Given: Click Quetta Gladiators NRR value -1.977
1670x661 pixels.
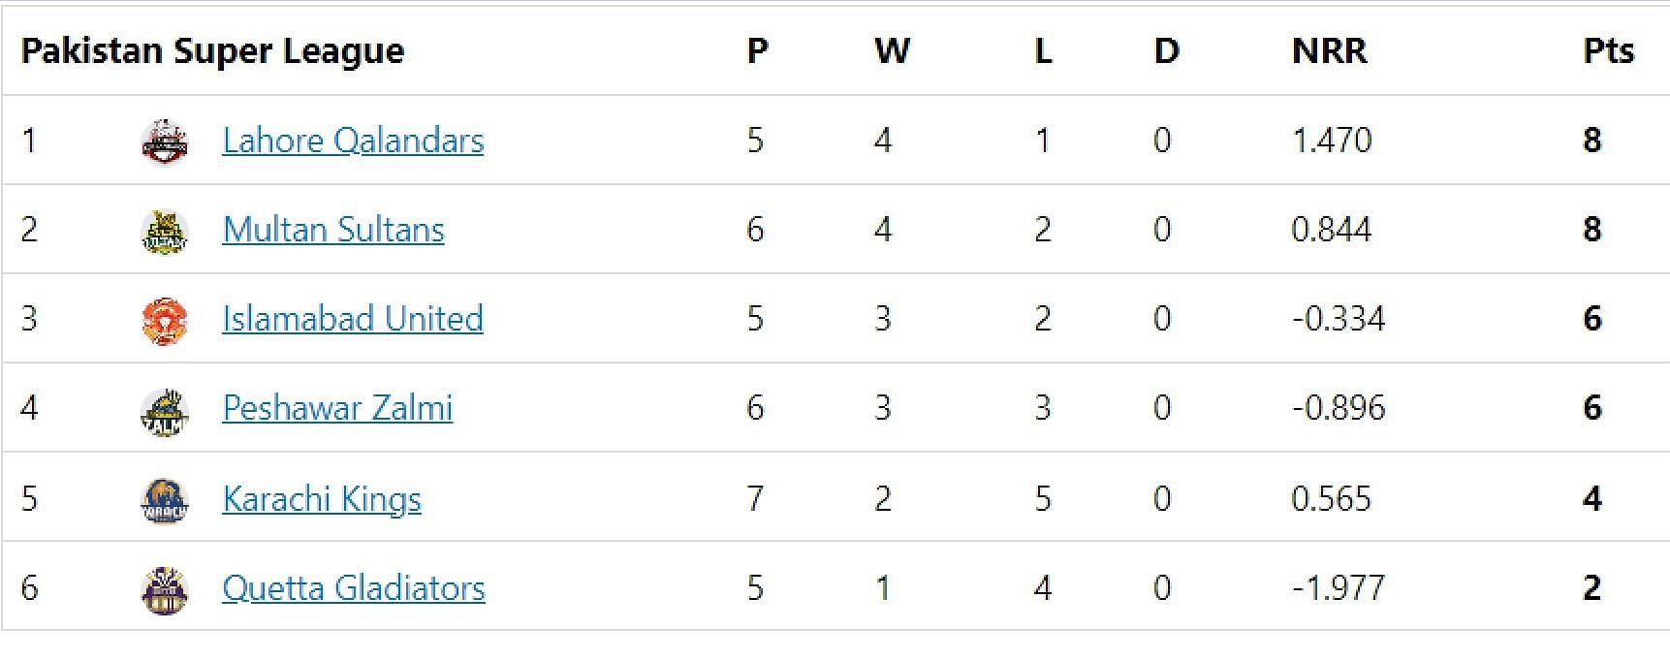Looking at the screenshot, I should 1338,588.
